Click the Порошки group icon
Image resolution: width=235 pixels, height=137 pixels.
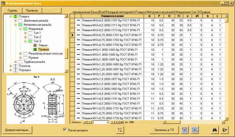15,70
